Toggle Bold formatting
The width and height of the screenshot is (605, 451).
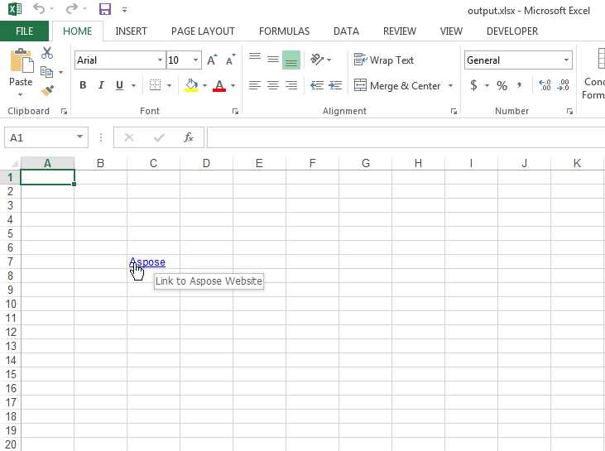[x=83, y=85]
